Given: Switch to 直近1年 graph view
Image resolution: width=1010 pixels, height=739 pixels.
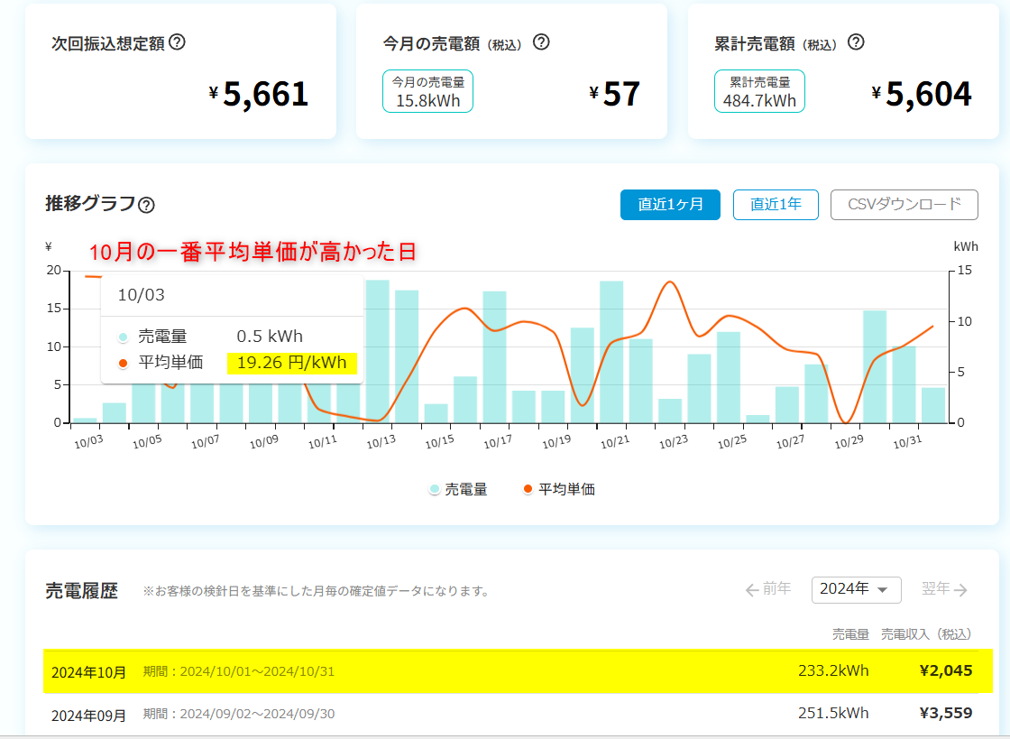Looking at the screenshot, I should coord(776,205).
